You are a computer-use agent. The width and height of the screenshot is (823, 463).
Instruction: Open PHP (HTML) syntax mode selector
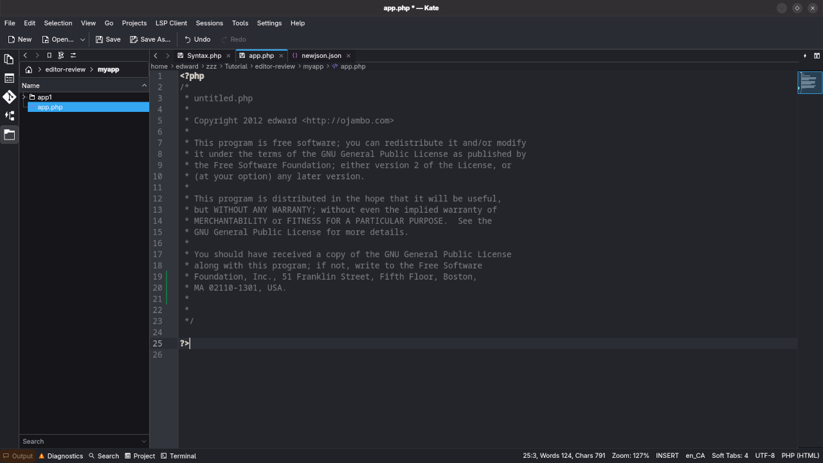click(x=800, y=456)
